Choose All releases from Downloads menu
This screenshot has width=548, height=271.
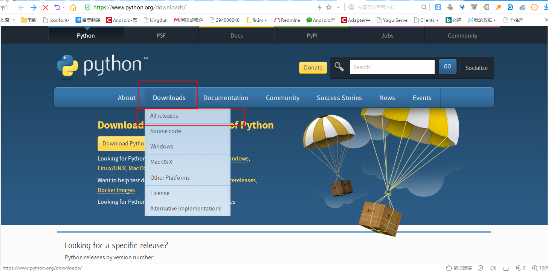(188, 116)
